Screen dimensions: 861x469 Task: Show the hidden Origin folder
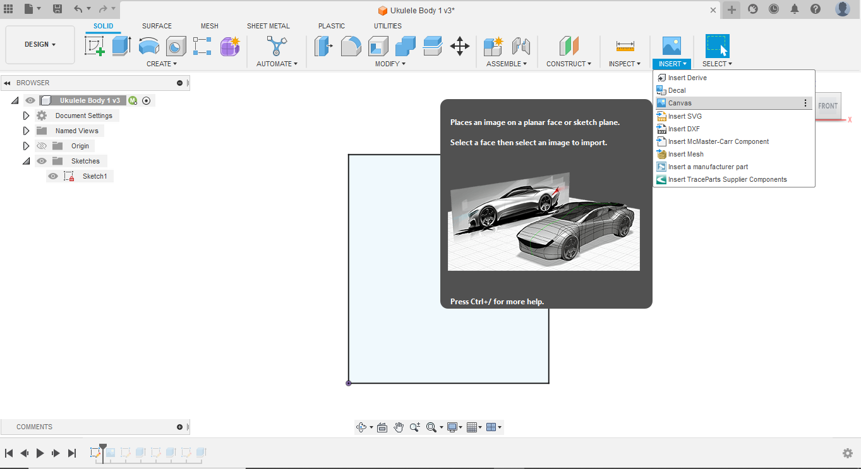(x=42, y=146)
